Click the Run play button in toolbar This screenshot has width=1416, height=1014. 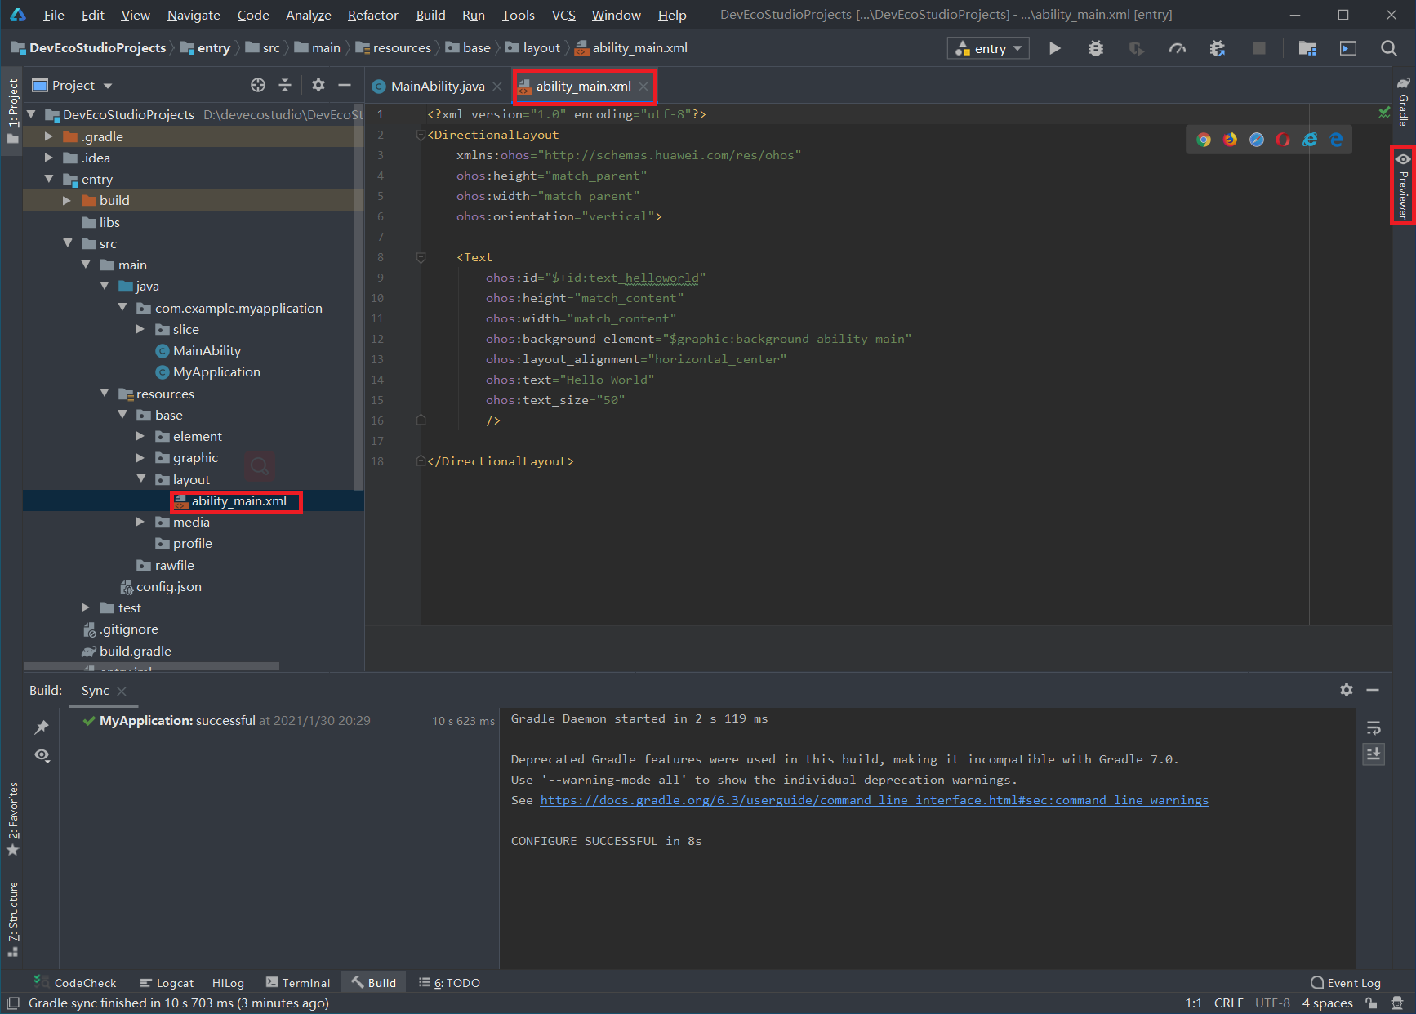[x=1055, y=48]
